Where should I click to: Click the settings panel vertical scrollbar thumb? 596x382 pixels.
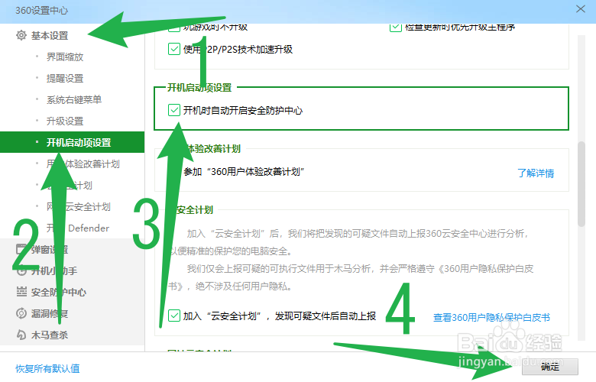[x=581, y=184]
